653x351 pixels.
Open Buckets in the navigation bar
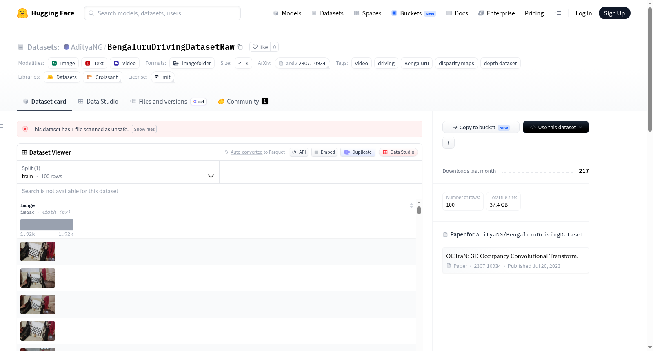(413, 13)
